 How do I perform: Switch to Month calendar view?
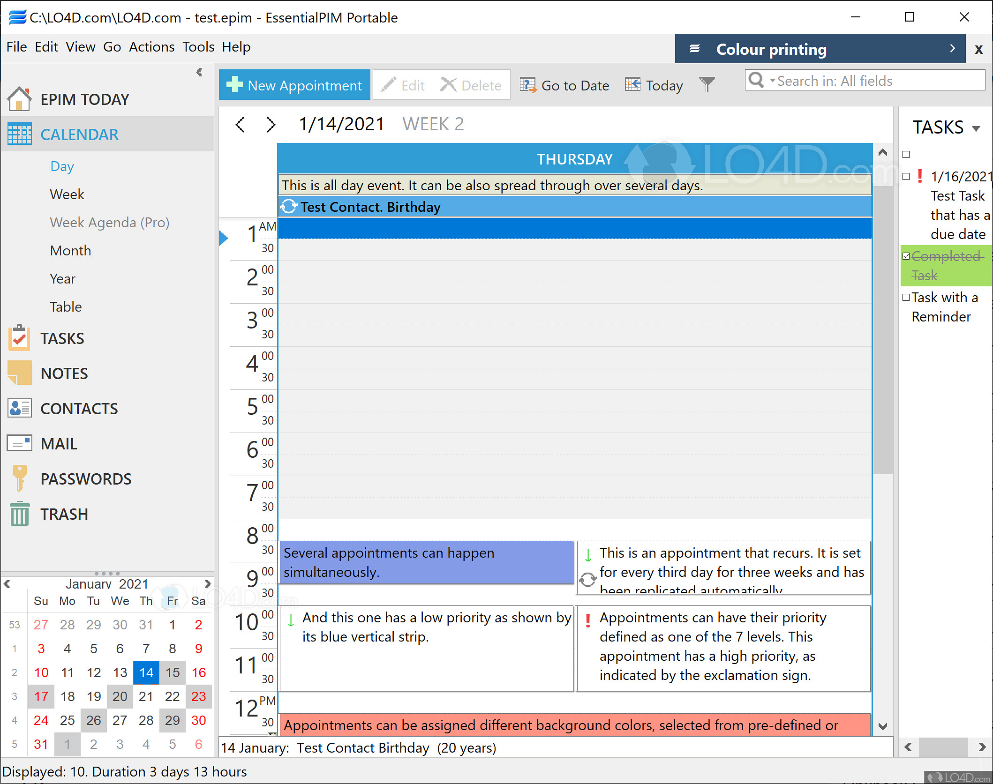coord(70,251)
